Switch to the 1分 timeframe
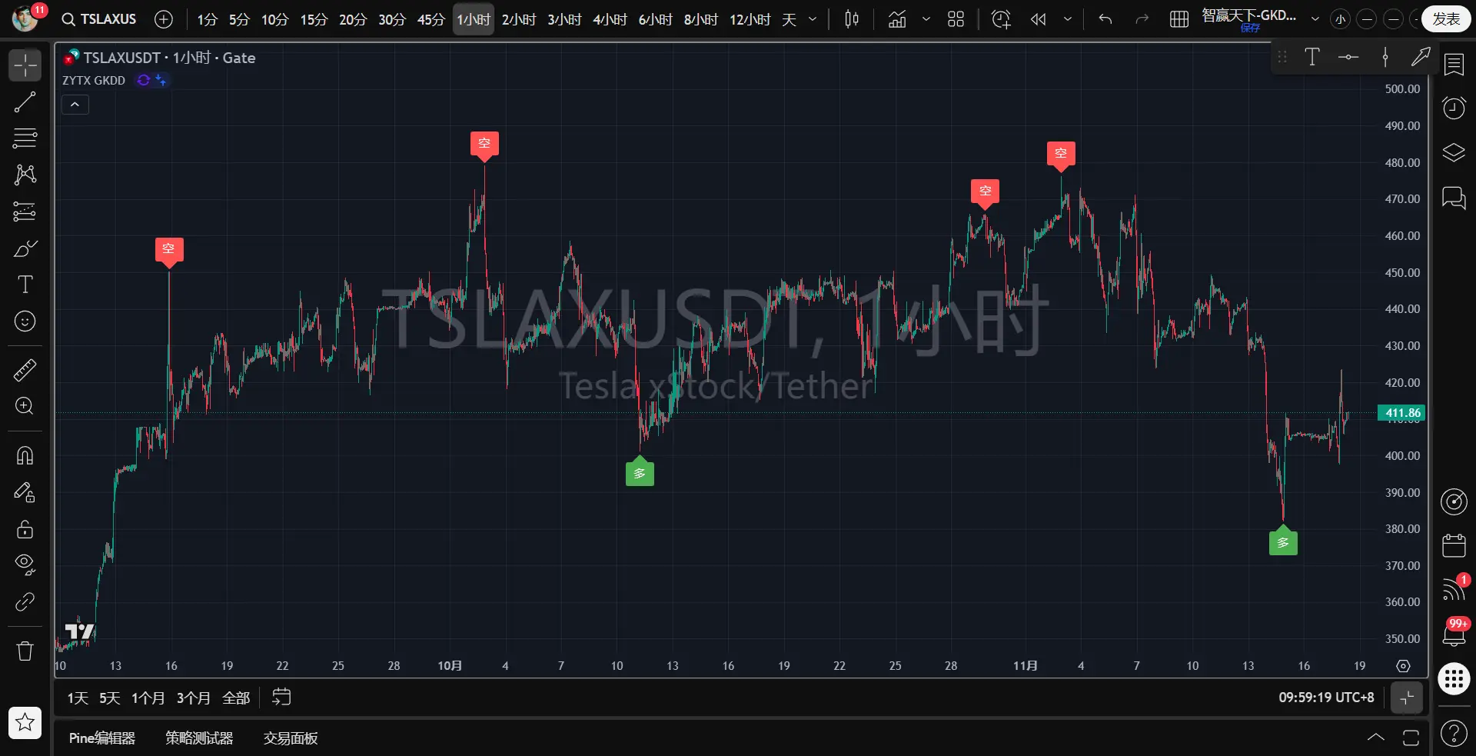This screenshot has height=756, width=1476. click(x=207, y=19)
